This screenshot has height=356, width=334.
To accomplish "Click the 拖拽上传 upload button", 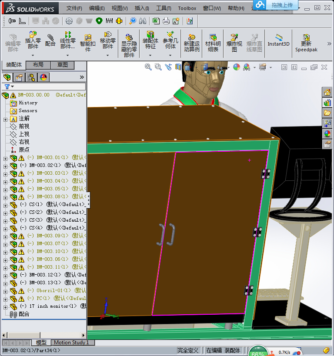I will (282, 5).
